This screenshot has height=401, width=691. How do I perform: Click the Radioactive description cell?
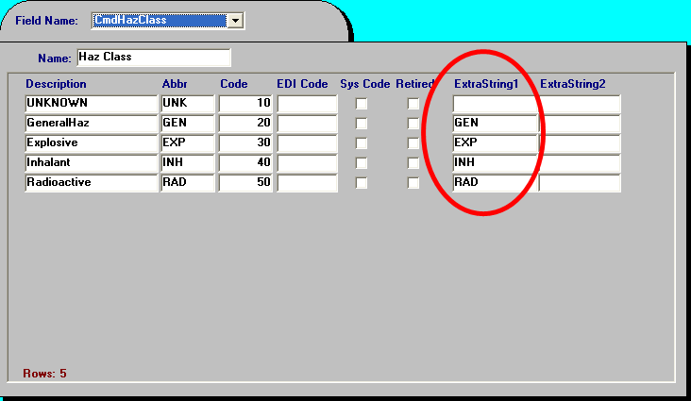pos(92,183)
